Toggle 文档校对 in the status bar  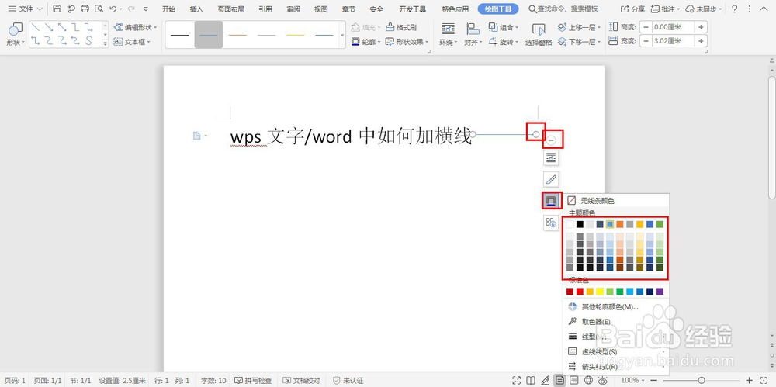coord(301,381)
